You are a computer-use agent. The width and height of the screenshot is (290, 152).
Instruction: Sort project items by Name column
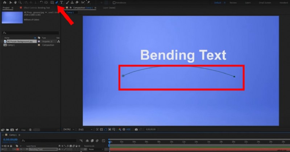pyautogui.click(x=7, y=38)
